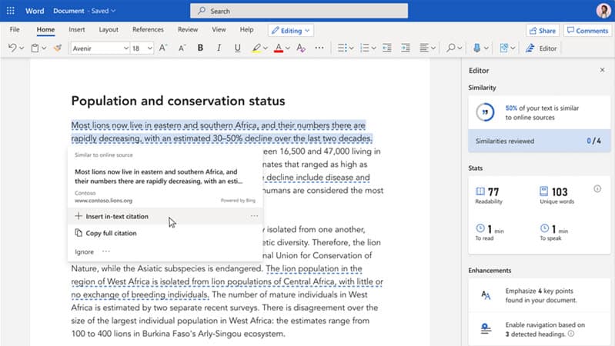Open ellipsis next to Insert in-text citation

tap(254, 216)
